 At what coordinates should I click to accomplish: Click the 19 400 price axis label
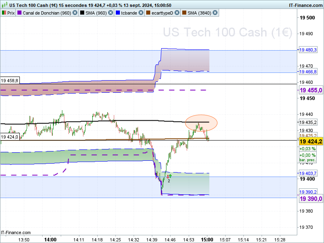click(307, 179)
